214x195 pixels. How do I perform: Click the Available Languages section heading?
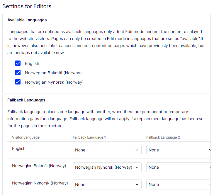pos(27,20)
